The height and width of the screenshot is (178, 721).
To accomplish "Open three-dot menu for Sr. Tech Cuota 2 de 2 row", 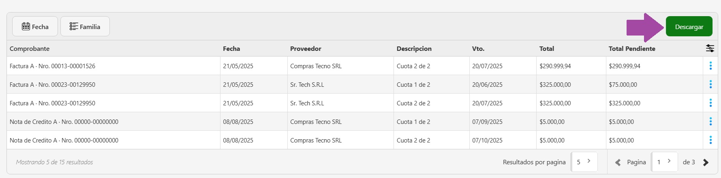I will click(710, 103).
